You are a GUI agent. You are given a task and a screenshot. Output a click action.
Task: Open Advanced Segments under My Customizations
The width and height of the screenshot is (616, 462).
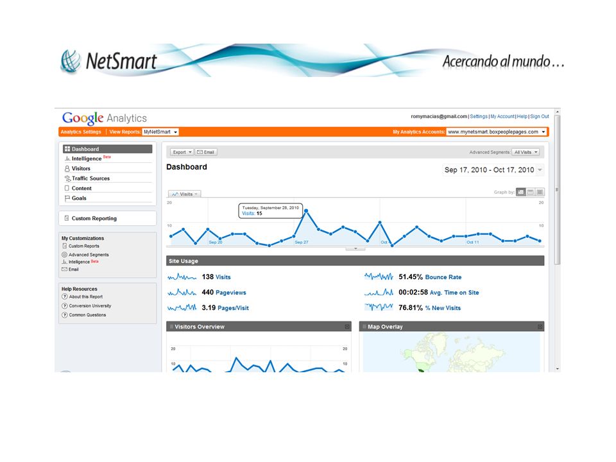click(x=89, y=255)
